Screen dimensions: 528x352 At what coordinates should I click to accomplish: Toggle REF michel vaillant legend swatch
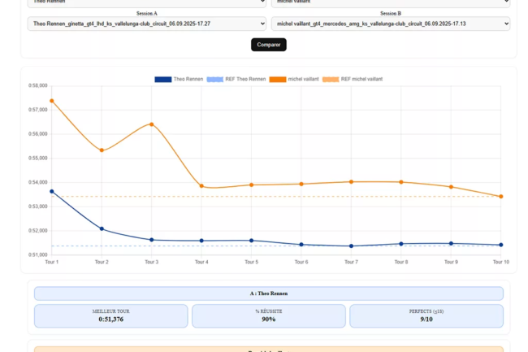(x=331, y=79)
